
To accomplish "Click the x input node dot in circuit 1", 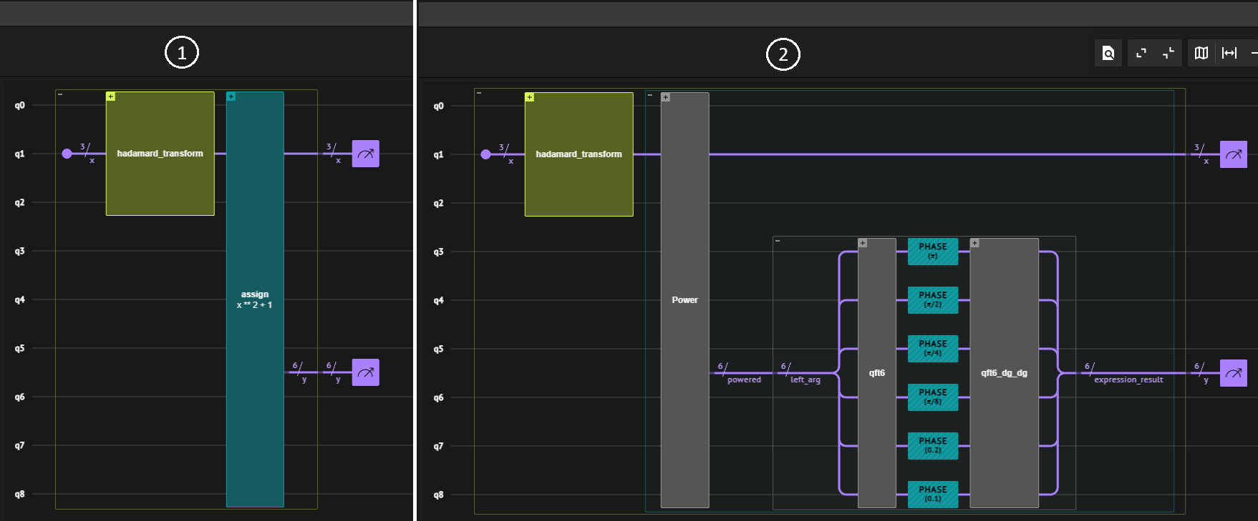I will point(67,154).
